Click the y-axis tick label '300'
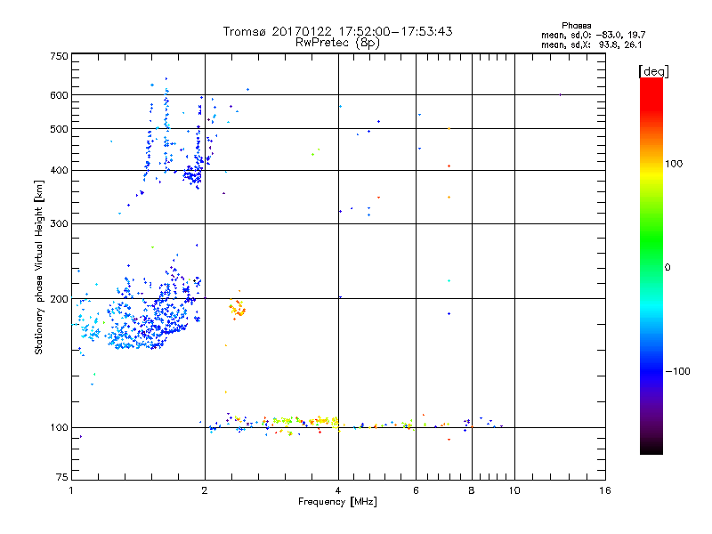Viewport: 712px width, 534px height. pyautogui.click(x=60, y=224)
